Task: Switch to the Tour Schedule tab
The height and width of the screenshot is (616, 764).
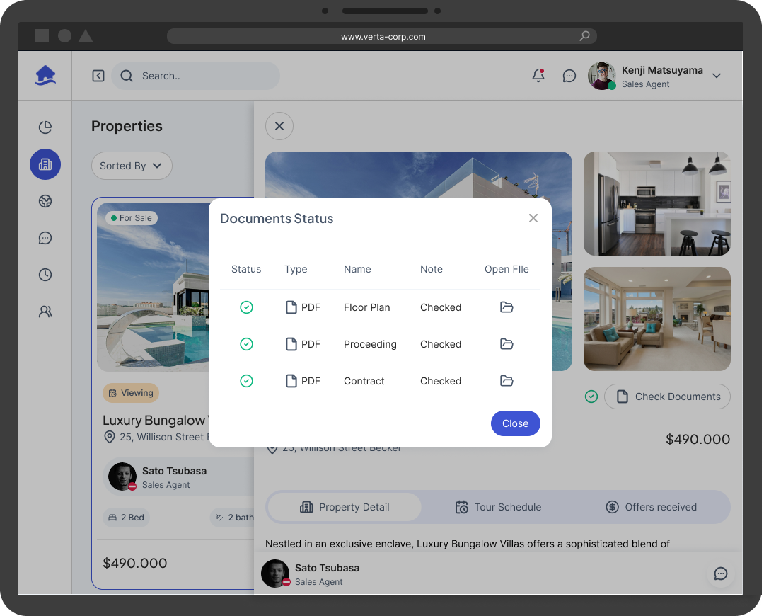Action: pyautogui.click(x=498, y=507)
